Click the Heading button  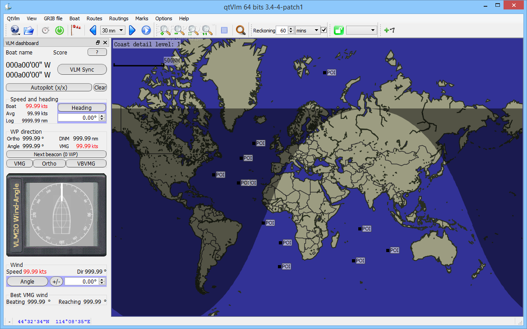[82, 108]
